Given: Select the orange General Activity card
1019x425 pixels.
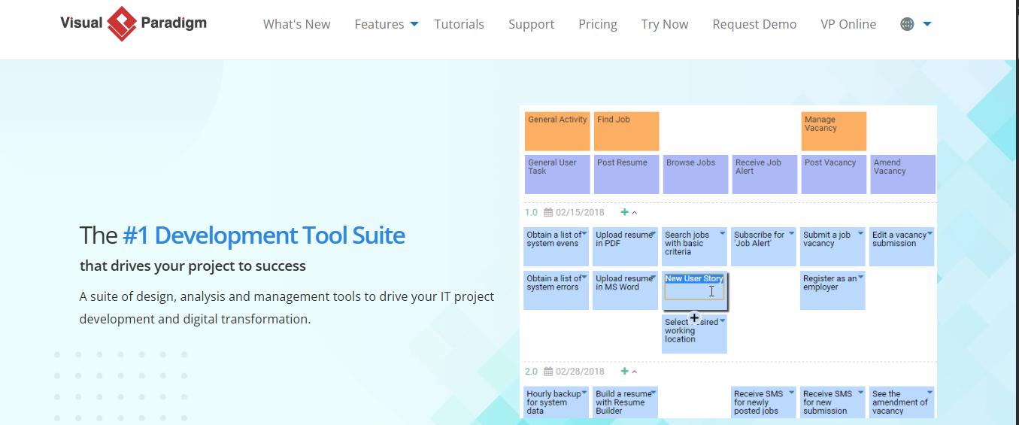Looking at the screenshot, I should [557, 132].
